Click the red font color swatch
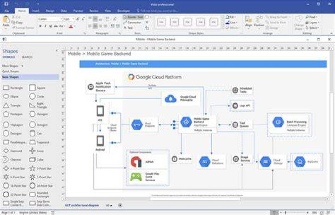 tap(71, 26)
